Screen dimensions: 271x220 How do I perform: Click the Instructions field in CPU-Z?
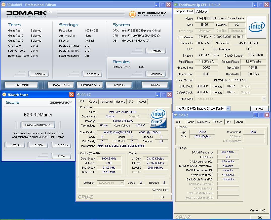pos(132,146)
